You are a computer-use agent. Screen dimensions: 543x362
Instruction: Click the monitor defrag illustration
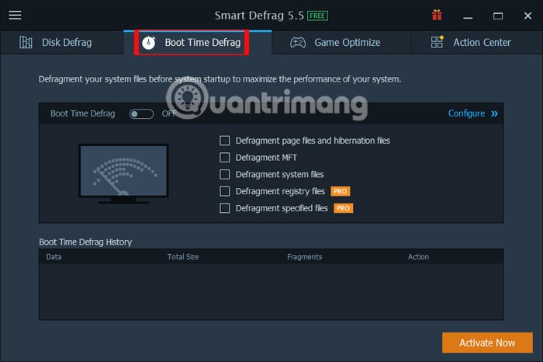(x=123, y=173)
